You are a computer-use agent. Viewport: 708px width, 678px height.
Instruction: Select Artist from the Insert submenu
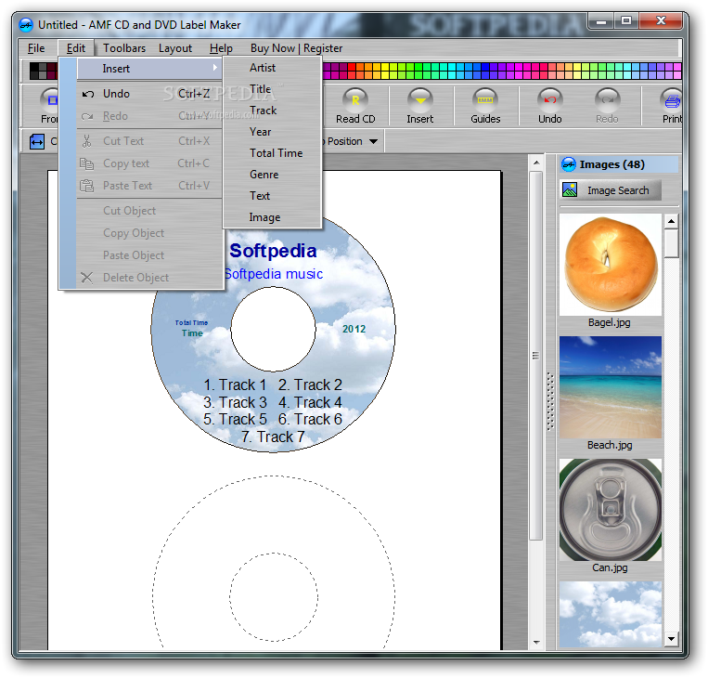(x=273, y=68)
